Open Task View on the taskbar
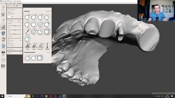This screenshot has width=175, height=98. click(33, 96)
